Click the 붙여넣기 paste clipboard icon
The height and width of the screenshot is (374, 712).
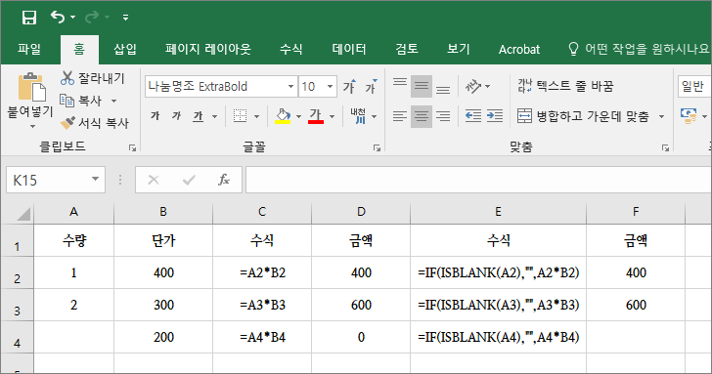(31, 87)
